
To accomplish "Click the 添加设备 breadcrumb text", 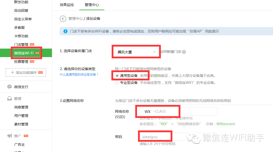I will click(93, 19).
